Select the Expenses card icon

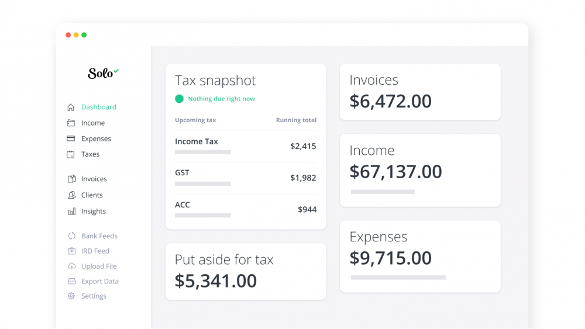(71, 138)
